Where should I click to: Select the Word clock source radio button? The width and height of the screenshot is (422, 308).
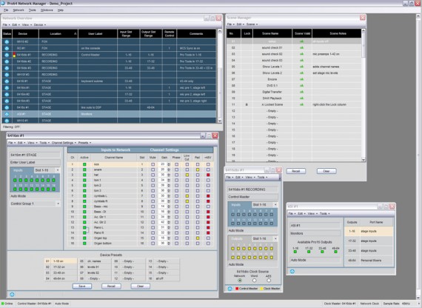coord(255,281)
